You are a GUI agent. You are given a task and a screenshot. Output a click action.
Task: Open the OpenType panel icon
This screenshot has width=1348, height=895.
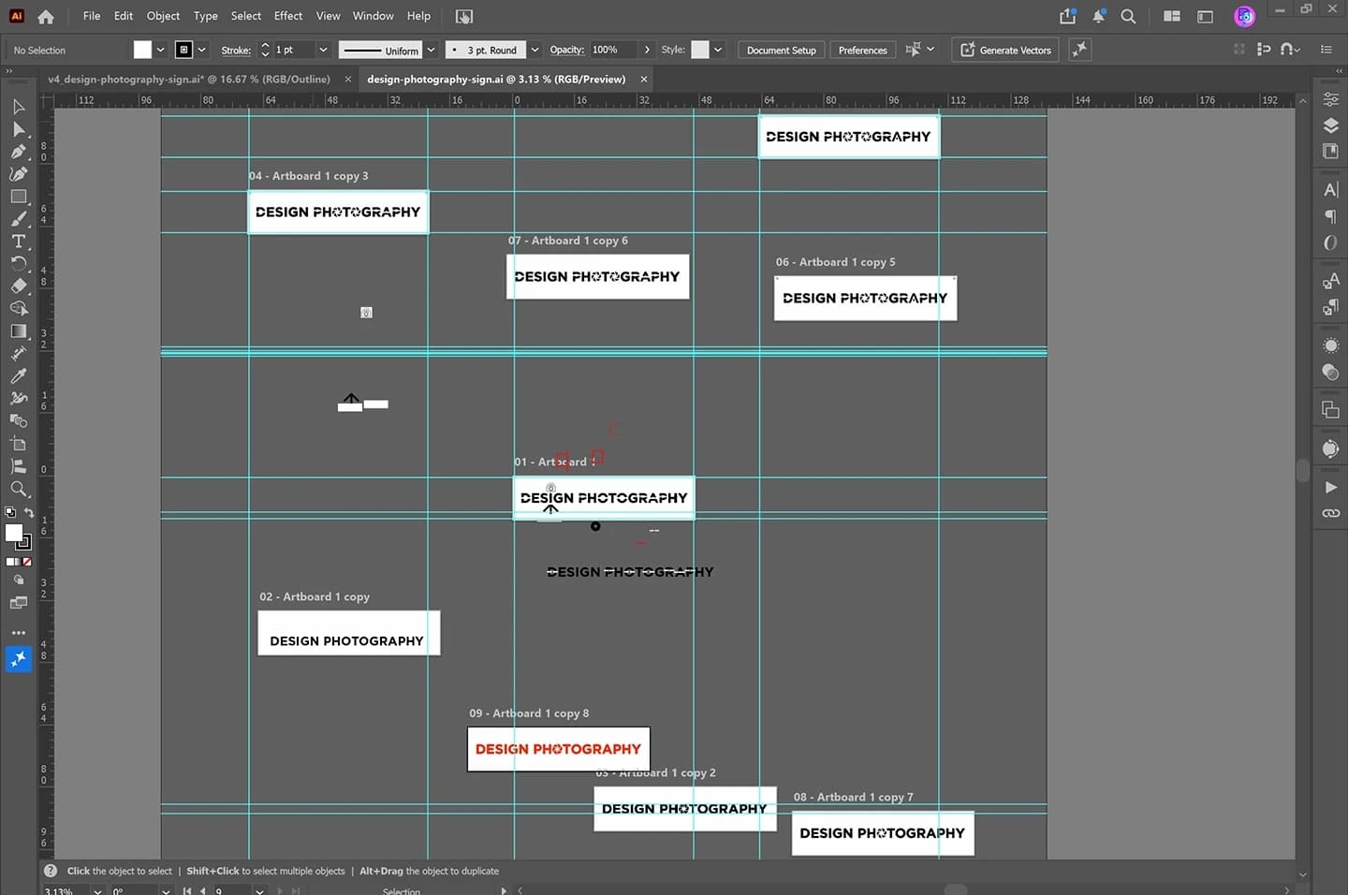tap(1330, 242)
